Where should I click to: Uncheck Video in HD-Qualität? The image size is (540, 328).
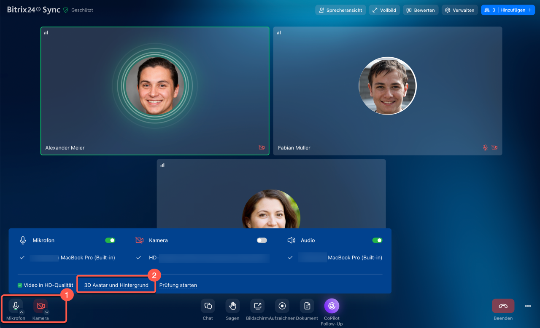pyautogui.click(x=20, y=285)
